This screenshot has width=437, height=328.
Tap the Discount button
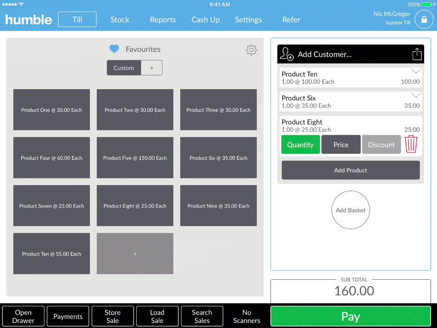[x=381, y=144]
